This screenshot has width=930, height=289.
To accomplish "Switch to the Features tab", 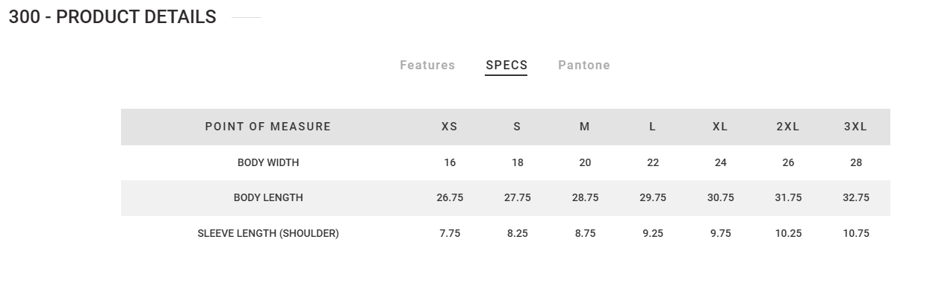I will coord(427,66).
